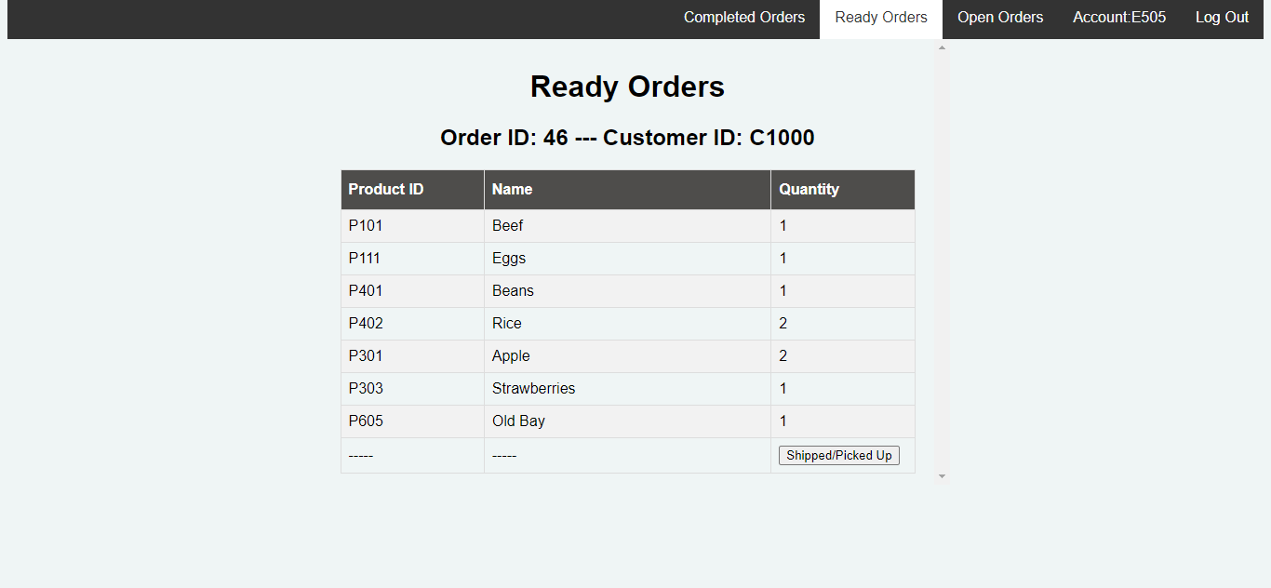The width and height of the screenshot is (1271, 588).
Task: Click the Name column header
Action: (627, 190)
